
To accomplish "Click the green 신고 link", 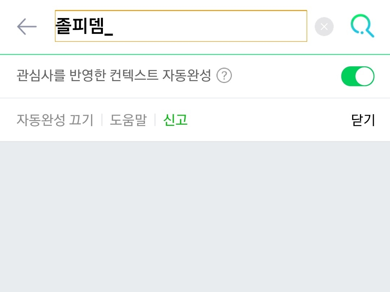I will click(x=175, y=120).
